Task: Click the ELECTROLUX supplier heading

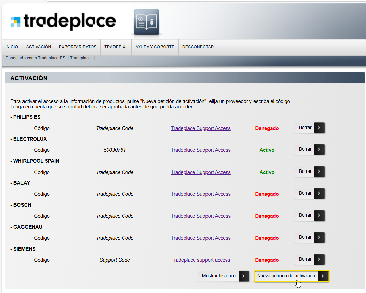Action: tap(29, 139)
